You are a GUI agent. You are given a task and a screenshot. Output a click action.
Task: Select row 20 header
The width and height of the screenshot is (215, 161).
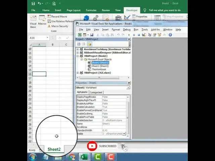pyautogui.click(x=30, y=91)
